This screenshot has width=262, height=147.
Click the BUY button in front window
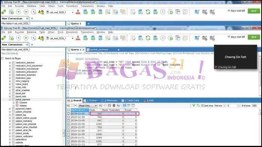click(x=254, y=37)
